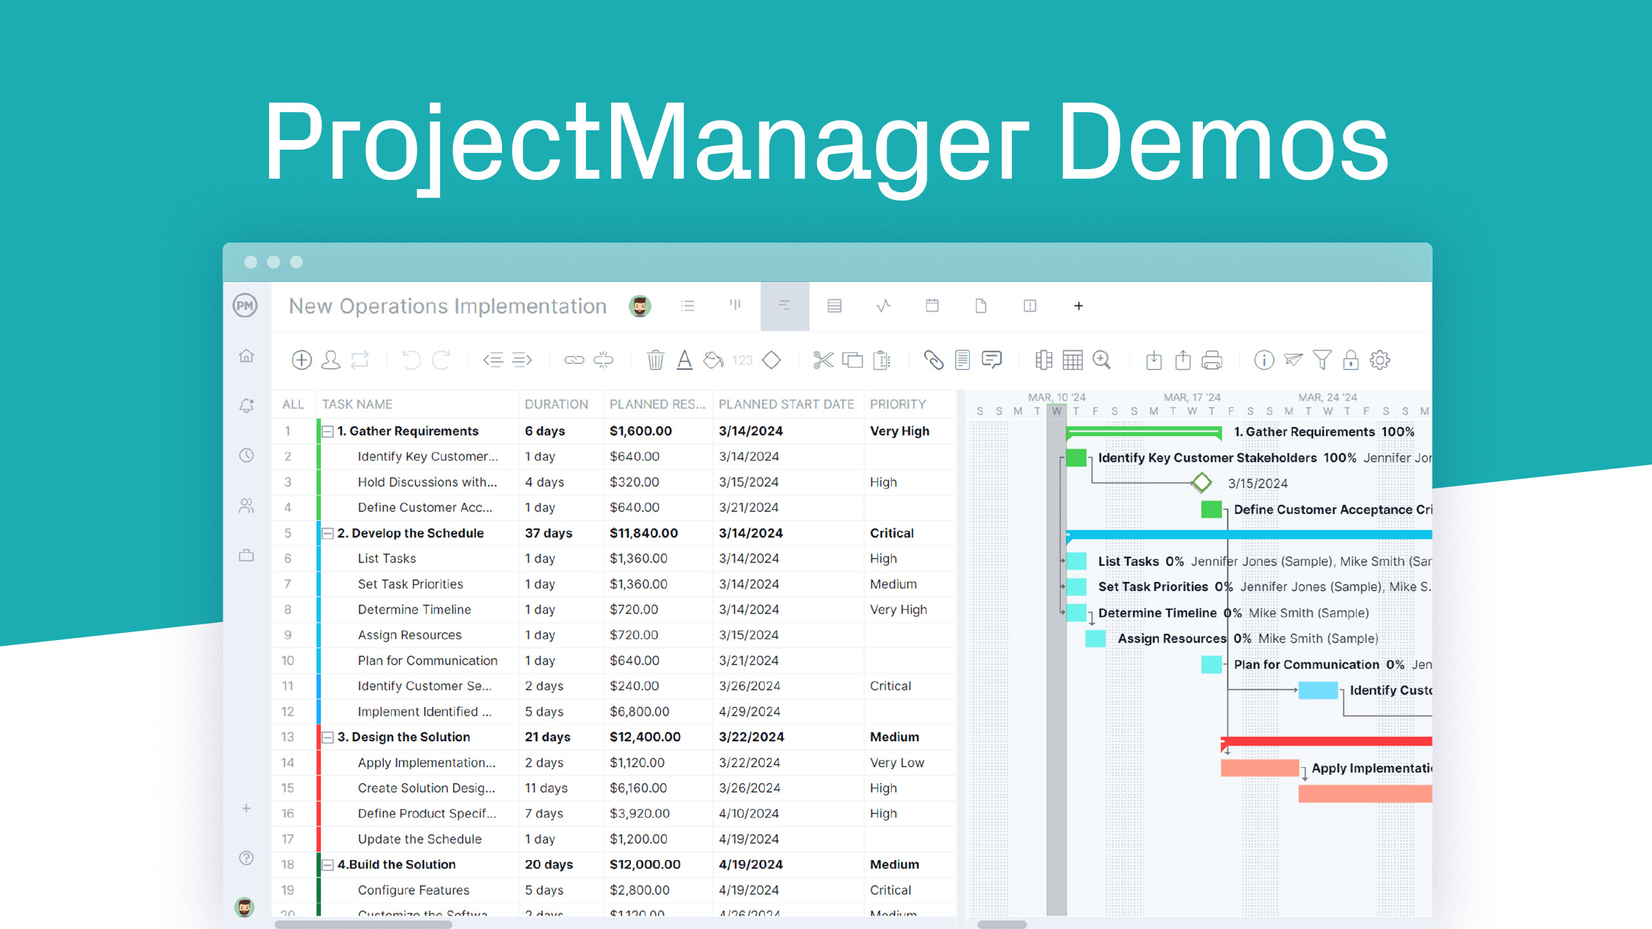Click the printer icon
This screenshot has width=1652, height=929.
tap(1212, 360)
